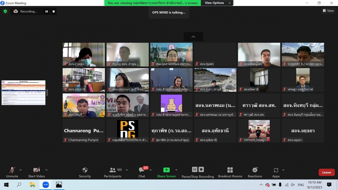The height and width of the screenshot is (190, 338).
Task: Select สอจ.ลพบุรี participant video tile
Action: click(x=84, y=105)
